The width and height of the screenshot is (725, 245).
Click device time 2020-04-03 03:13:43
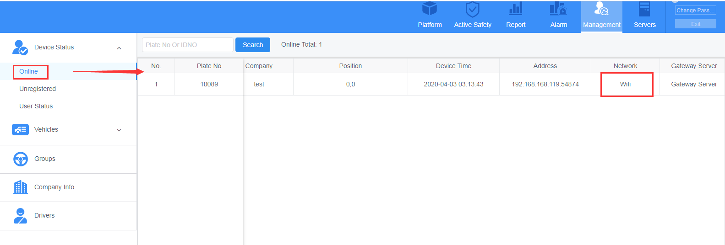[453, 84]
